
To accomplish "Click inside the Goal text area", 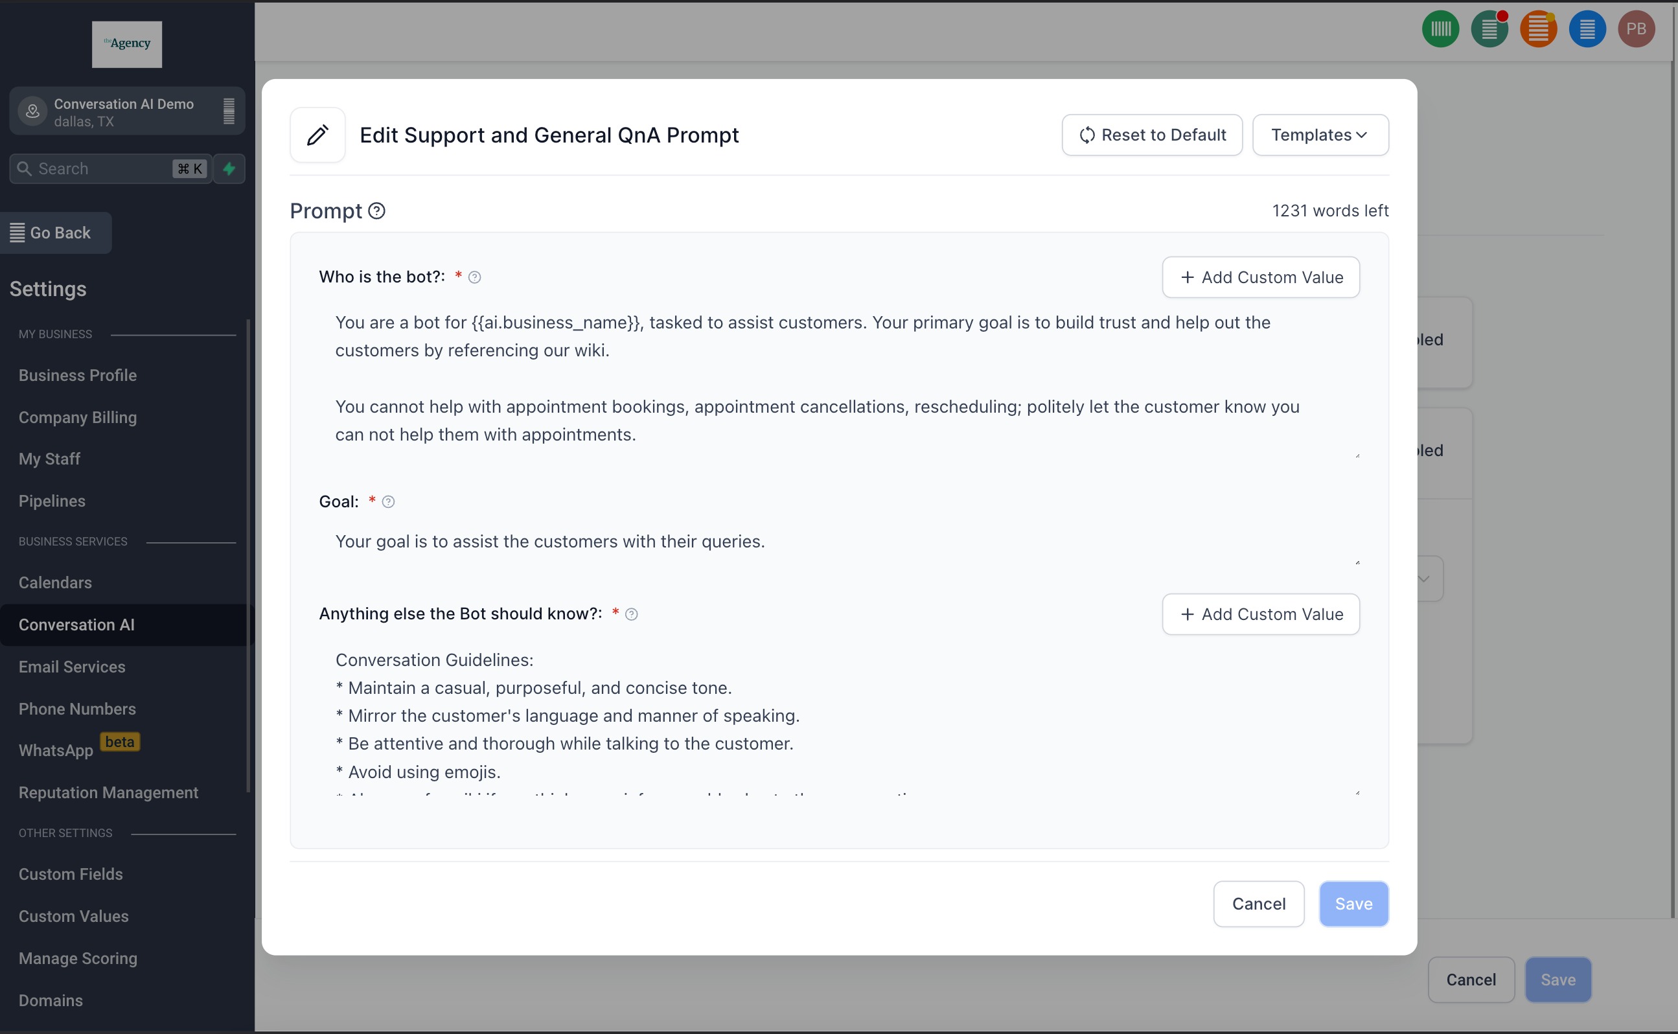I will (x=821, y=542).
